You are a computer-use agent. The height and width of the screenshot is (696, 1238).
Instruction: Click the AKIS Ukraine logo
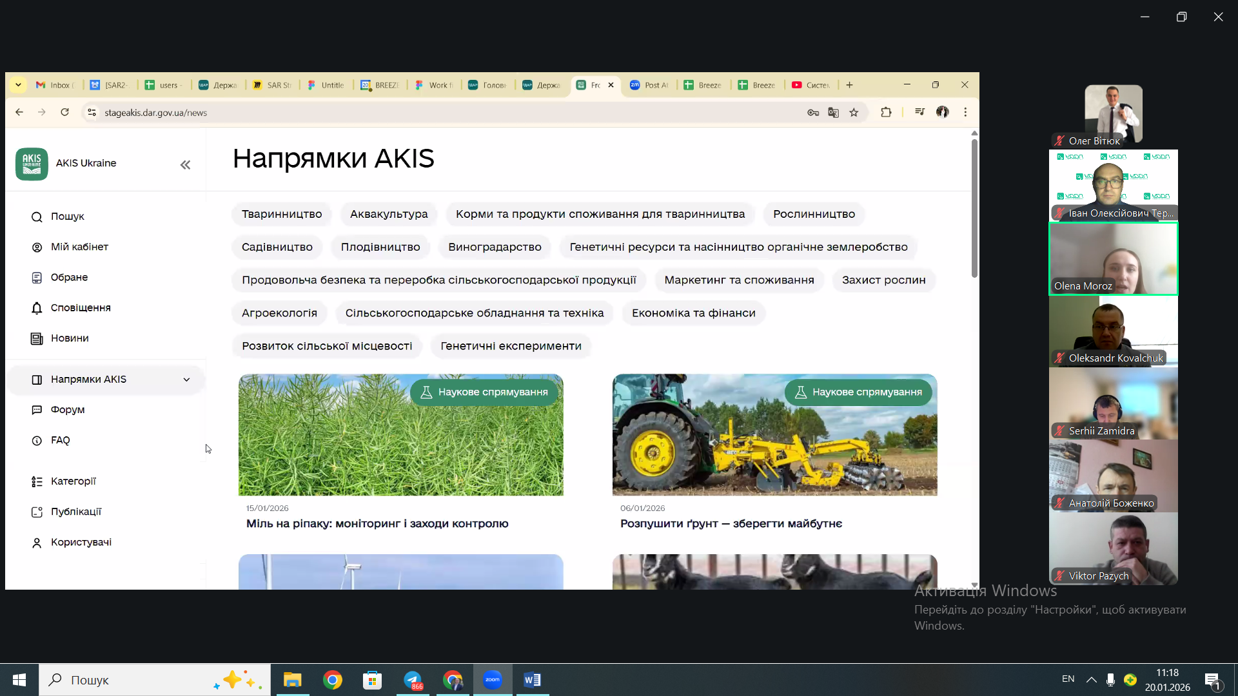(32, 164)
